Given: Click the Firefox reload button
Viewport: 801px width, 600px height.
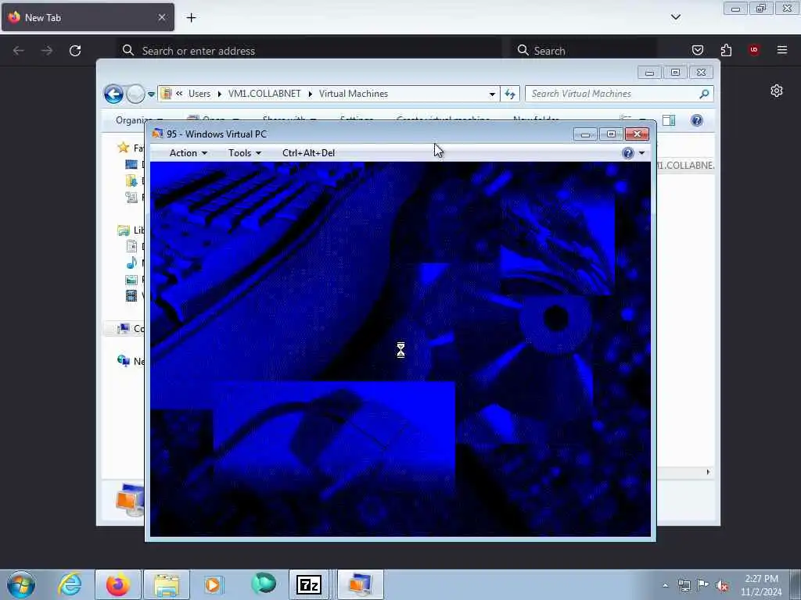Looking at the screenshot, I should coord(75,51).
